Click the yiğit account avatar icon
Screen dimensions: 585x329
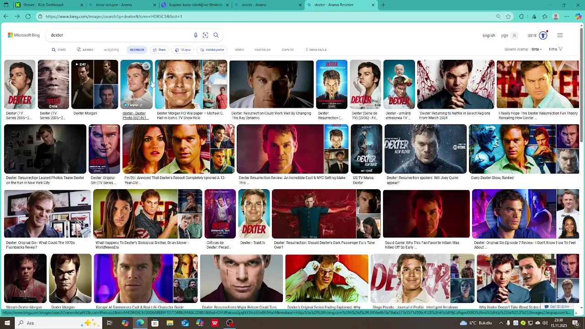(515, 35)
